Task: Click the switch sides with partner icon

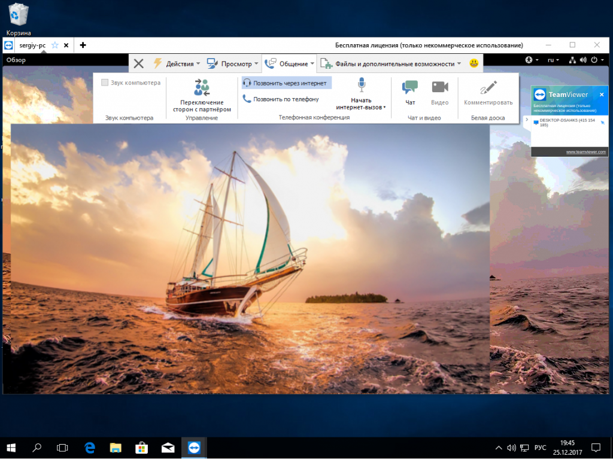Action: coord(202,87)
